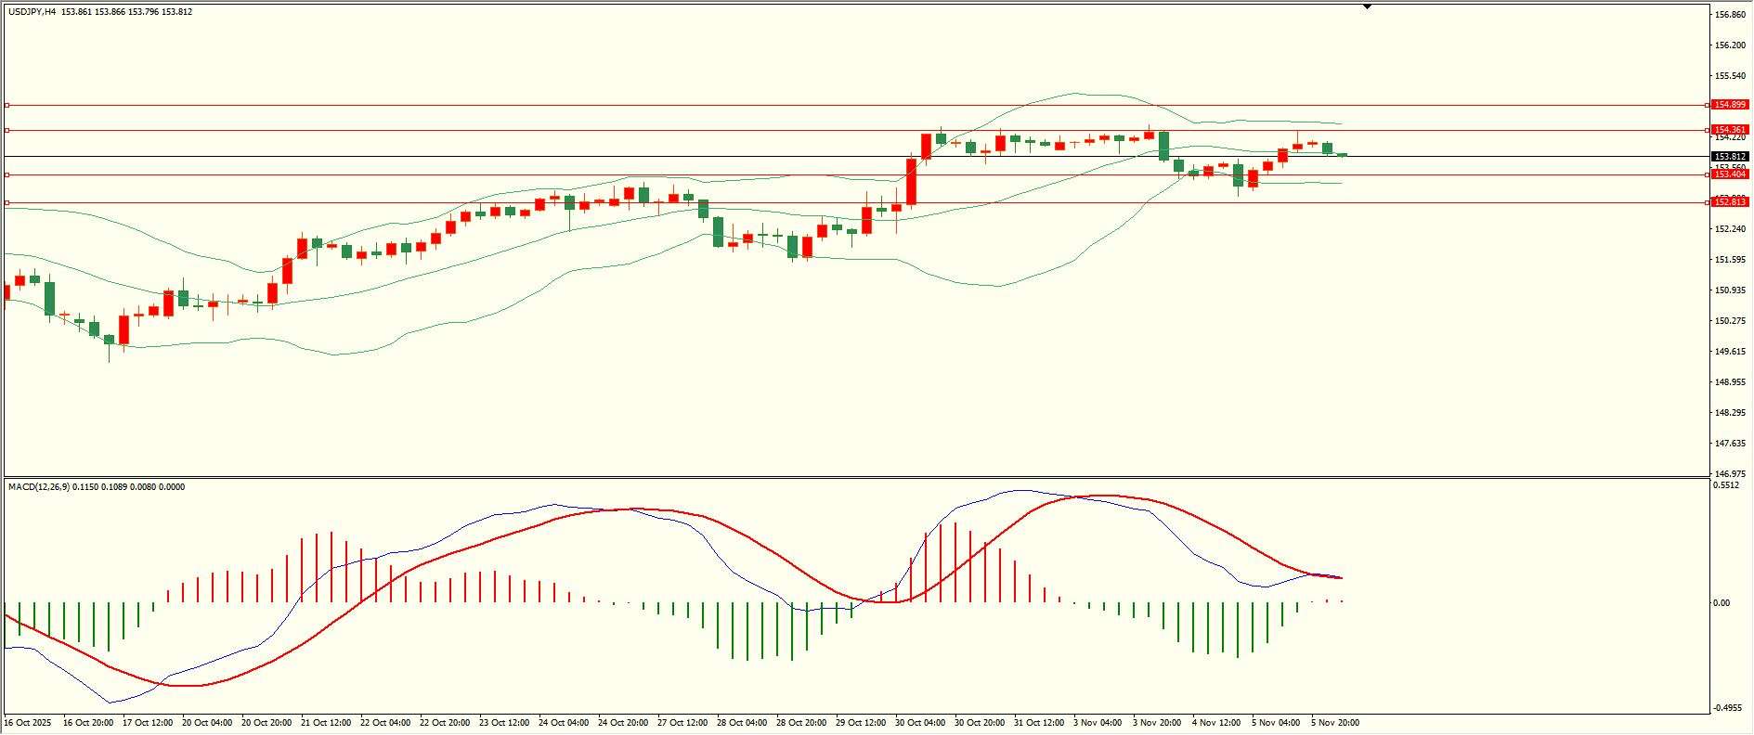Select the red 152.813 price label
The height and width of the screenshot is (735, 1754).
[x=1731, y=202]
